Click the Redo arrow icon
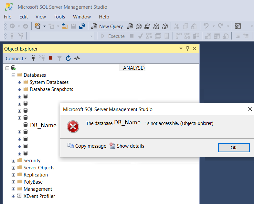The width and height of the screenshot is (254, 204). 220,26
